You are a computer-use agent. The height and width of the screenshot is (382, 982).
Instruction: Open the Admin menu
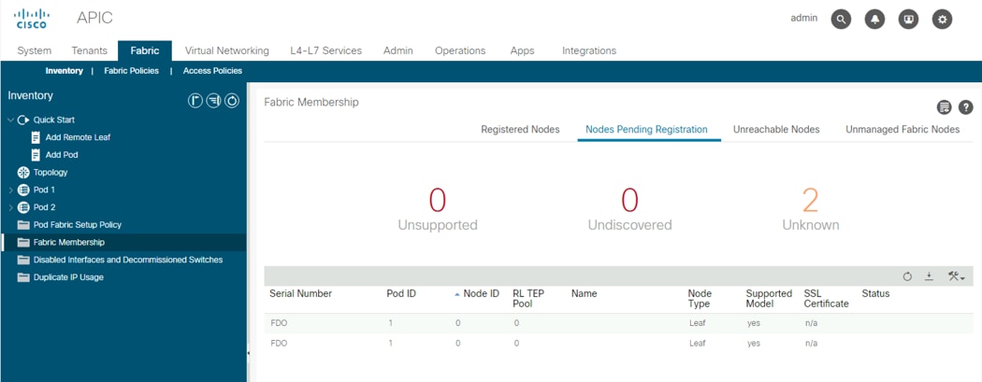point(398,50)
